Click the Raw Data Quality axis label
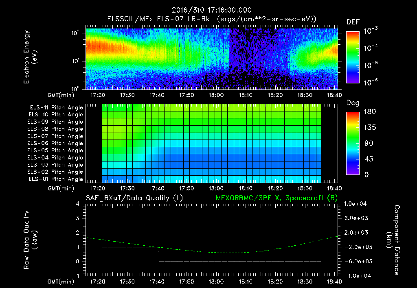 click(x=30, y=240)
